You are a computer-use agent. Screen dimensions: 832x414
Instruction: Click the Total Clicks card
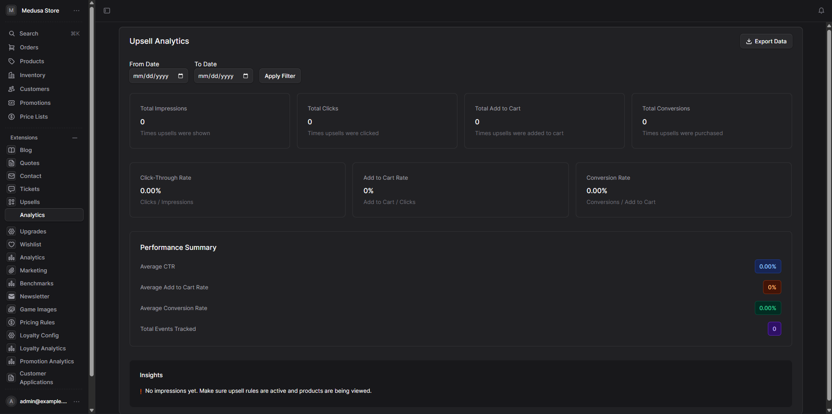pyautogui.click(x=377, y=121)
